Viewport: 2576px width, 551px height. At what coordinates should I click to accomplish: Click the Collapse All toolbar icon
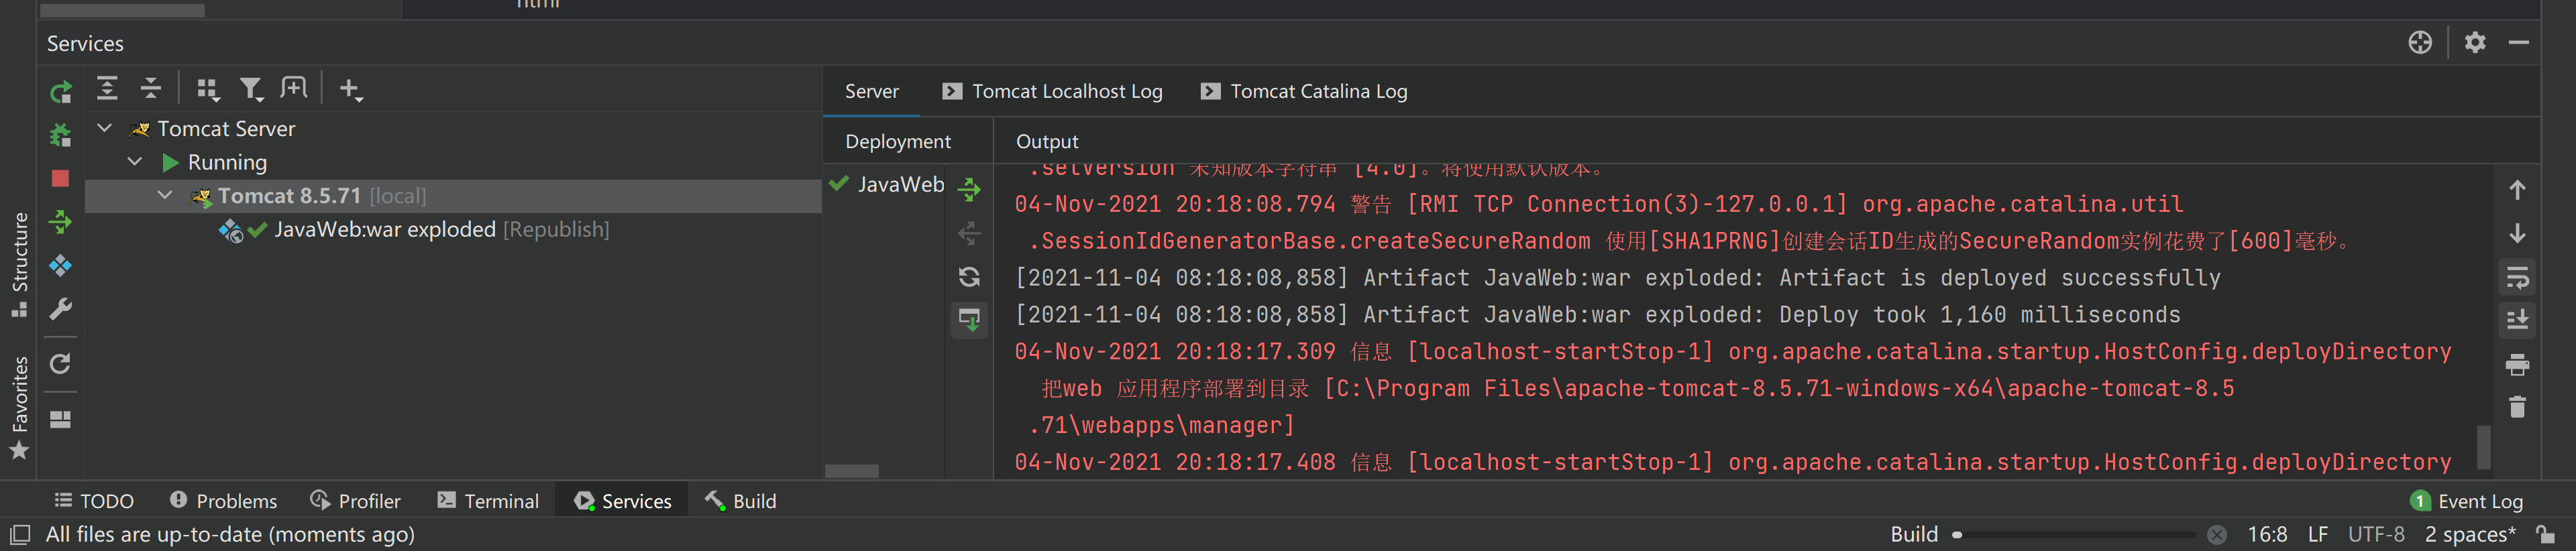150,89
